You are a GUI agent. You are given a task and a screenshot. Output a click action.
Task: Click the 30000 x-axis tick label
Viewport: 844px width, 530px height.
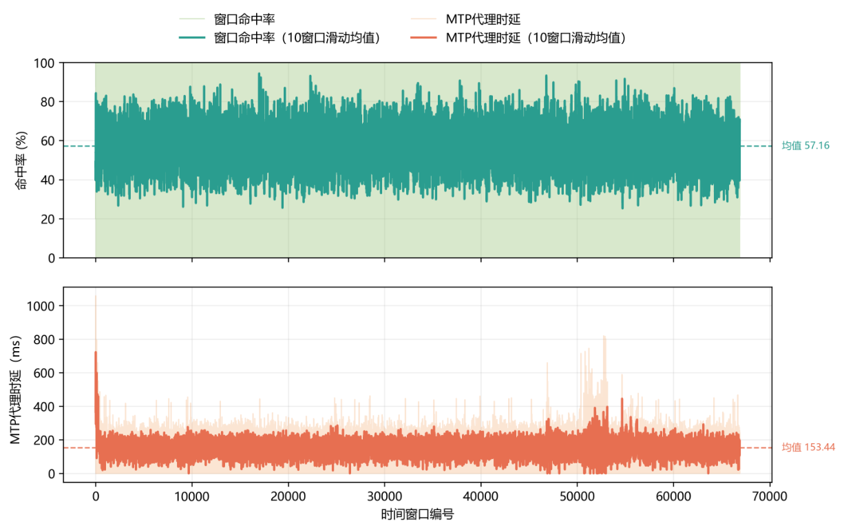point(384,495)
